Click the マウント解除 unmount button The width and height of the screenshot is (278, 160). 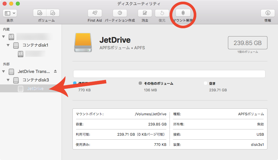(183, 13)
